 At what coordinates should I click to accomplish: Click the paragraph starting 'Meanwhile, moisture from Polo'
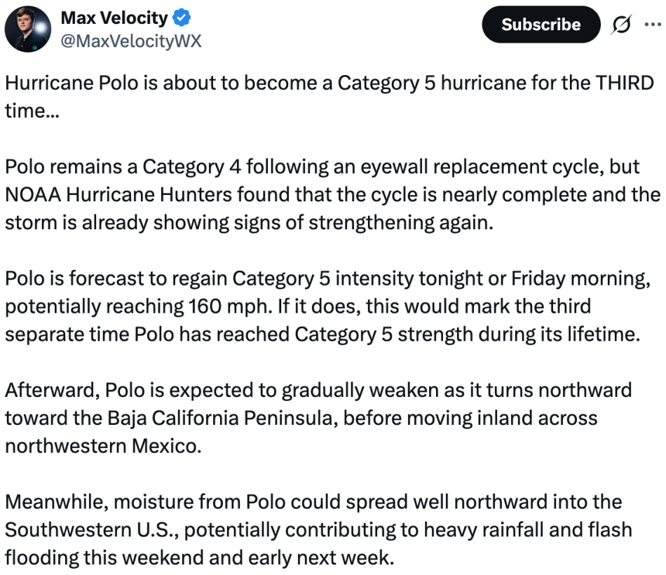click(x=318, y=530)
